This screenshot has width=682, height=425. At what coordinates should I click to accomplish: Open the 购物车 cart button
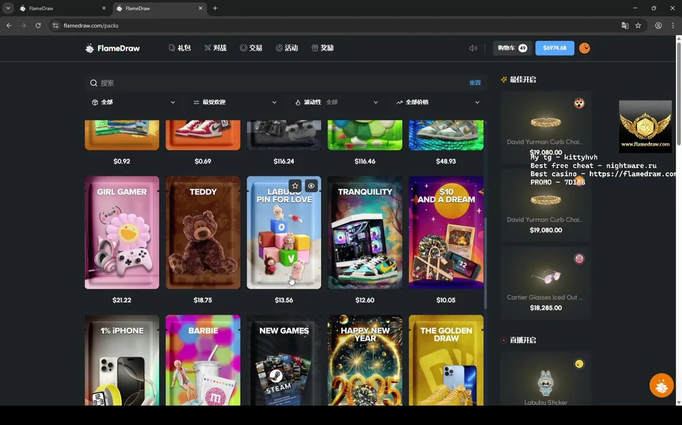tap(512, 48)
